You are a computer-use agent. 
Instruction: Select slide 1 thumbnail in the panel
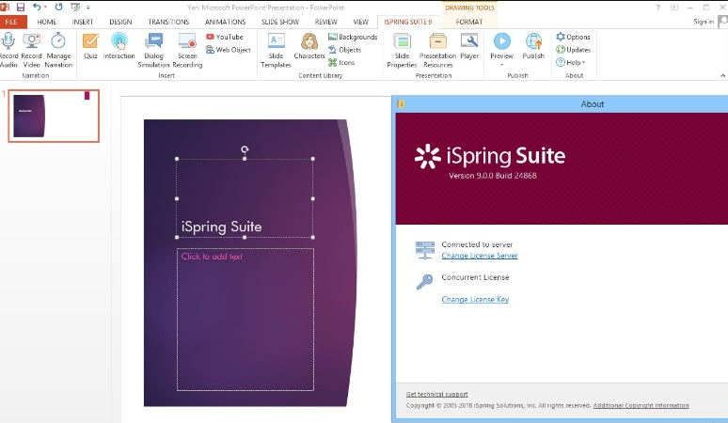click(x=54, y=116)
